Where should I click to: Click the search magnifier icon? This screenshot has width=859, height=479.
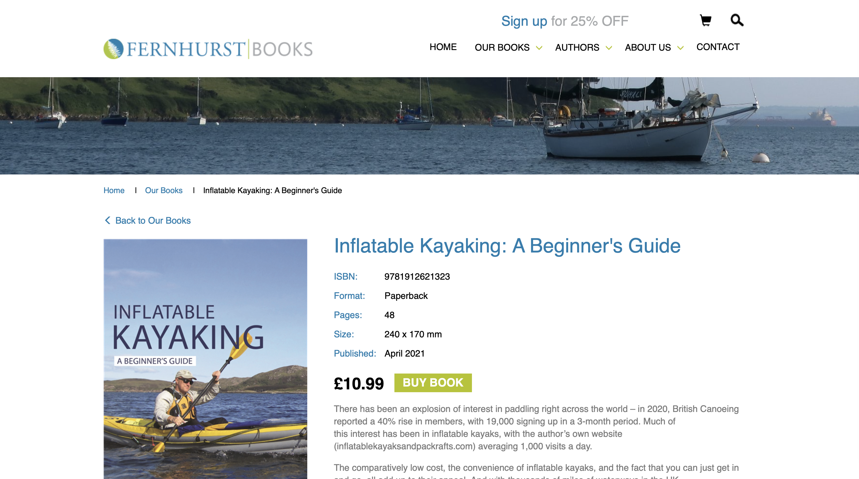point(736,20)
